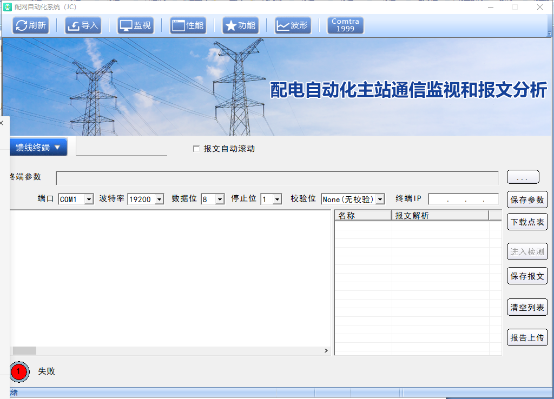The image size is (554, 399).
Task: Click the 清空列表 button
Action: (527, 307)
